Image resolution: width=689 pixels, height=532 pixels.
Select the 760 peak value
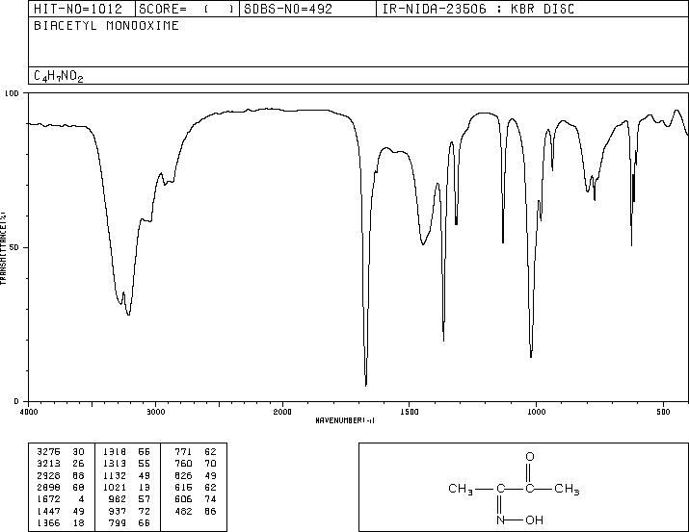(183, 464)
